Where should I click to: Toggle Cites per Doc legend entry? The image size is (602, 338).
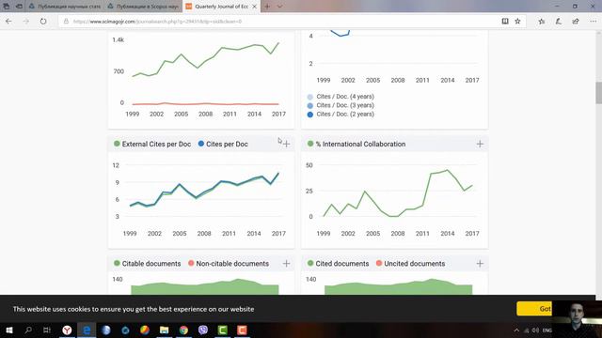[x=223, y=144]
